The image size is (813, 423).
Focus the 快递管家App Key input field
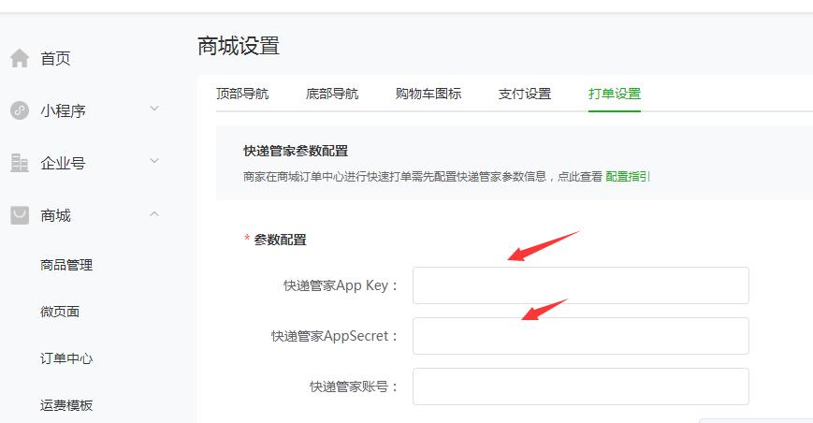tap(580, 285)
